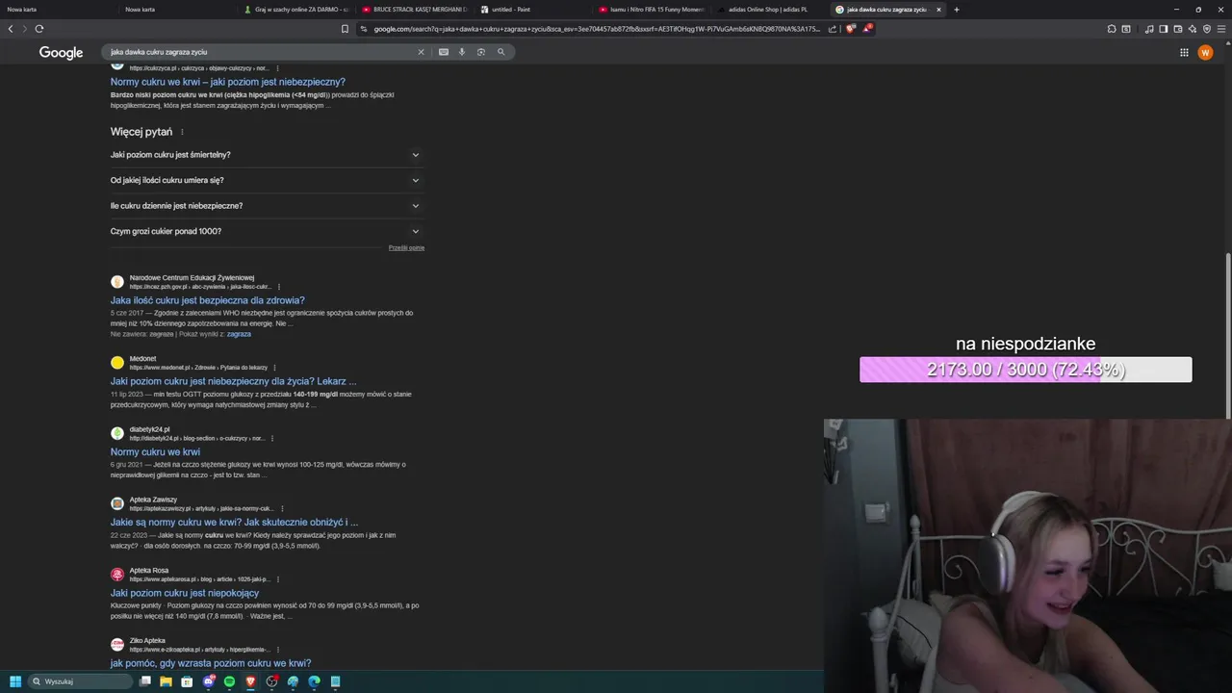1232x693 pixels.
Task: Open Task View on the taskbar
Action: click(x=144, y=681)
